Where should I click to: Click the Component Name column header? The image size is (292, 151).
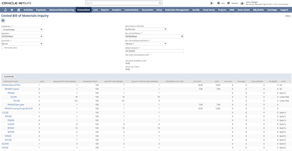11,81
